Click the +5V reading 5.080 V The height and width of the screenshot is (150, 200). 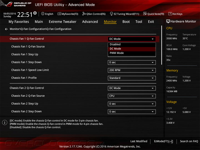[x=187, y=112]
